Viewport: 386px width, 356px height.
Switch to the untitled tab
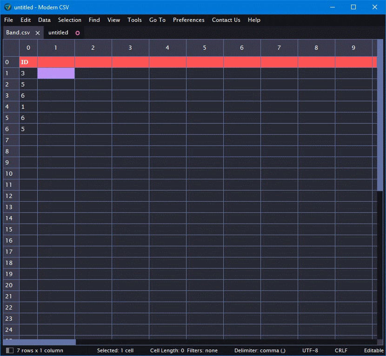58,33
